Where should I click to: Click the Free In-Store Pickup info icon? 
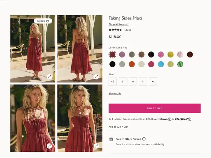(144, 139)
